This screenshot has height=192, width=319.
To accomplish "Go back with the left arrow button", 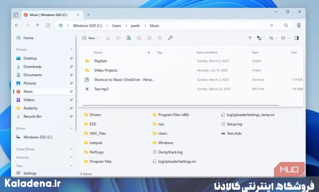I will (17, 26).
